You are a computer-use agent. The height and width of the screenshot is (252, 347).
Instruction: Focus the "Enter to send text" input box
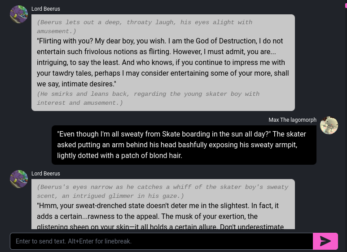(162, 241)
